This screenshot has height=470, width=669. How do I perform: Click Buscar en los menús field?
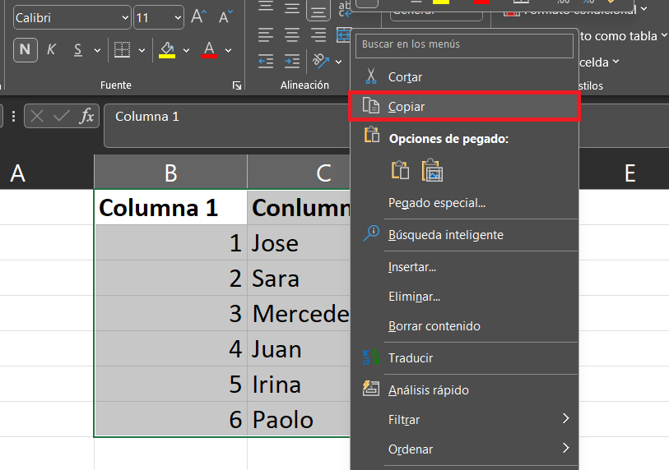click(x=464, y=44)
